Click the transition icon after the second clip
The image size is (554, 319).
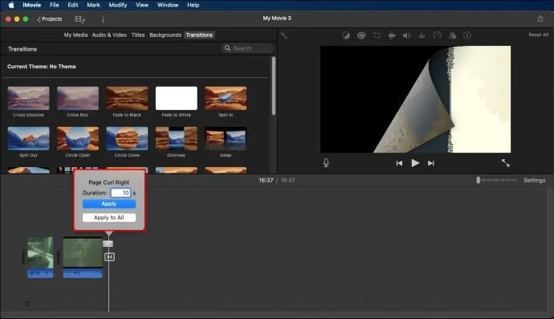(109, 257)
